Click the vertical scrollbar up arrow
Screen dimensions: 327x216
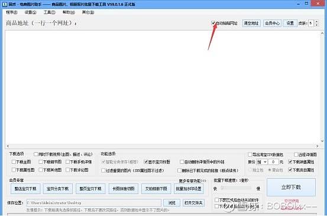pyautogui.click(x=322, y=33)
